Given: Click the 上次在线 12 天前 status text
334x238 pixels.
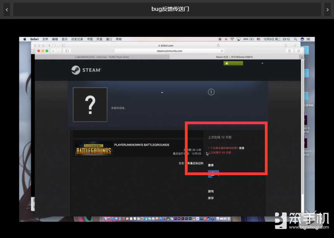Looking at the screenshot, I should tap(219, 137).
